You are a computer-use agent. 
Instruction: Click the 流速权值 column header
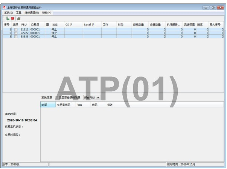point(189,25)
